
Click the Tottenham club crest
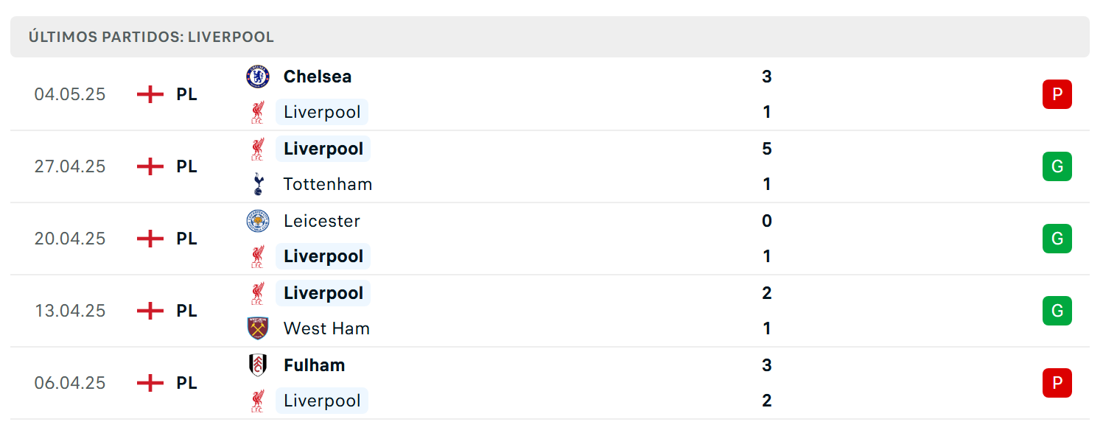258,184
